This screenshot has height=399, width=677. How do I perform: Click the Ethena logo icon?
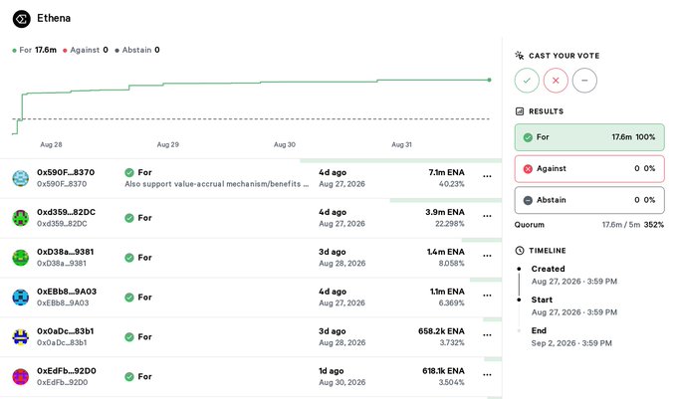tap(21, 19)
